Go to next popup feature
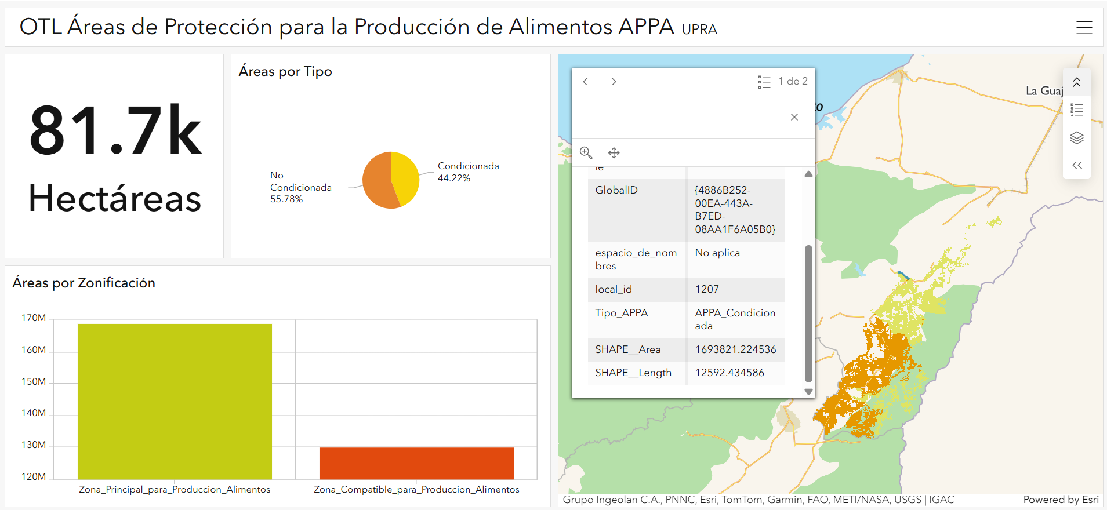 [x=614, y=82]
